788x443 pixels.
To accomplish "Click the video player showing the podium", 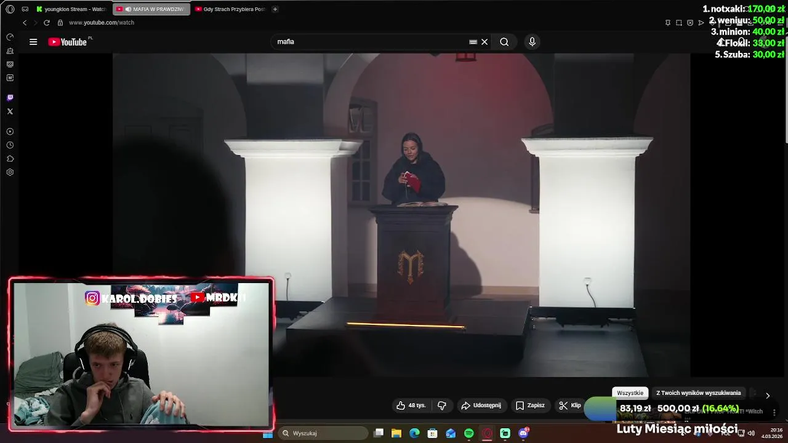I will point(401,214).
